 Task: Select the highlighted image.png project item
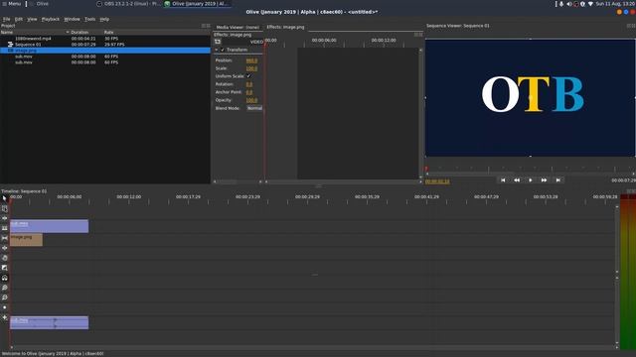pyautogui.click(x=105, y=51)
